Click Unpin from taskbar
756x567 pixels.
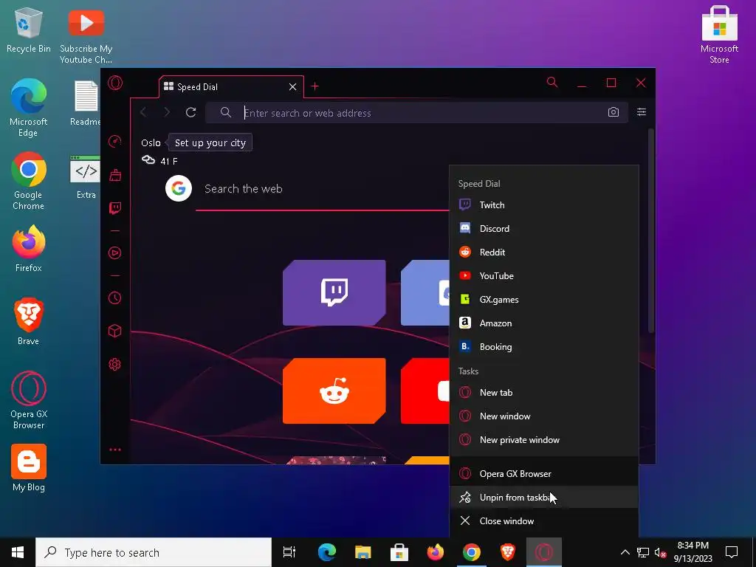pyautogui.click(x=544, y=497)
